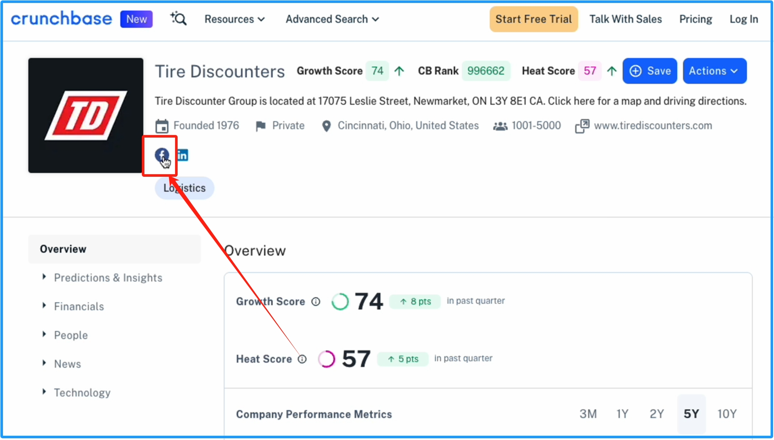Save the Tire Discounters profile
This screenshot has width=774, height=440.
point(650,71)
